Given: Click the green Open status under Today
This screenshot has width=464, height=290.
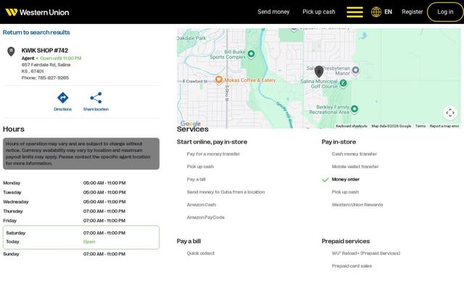Looking at the screenshot, I should (x=89, y=241).
